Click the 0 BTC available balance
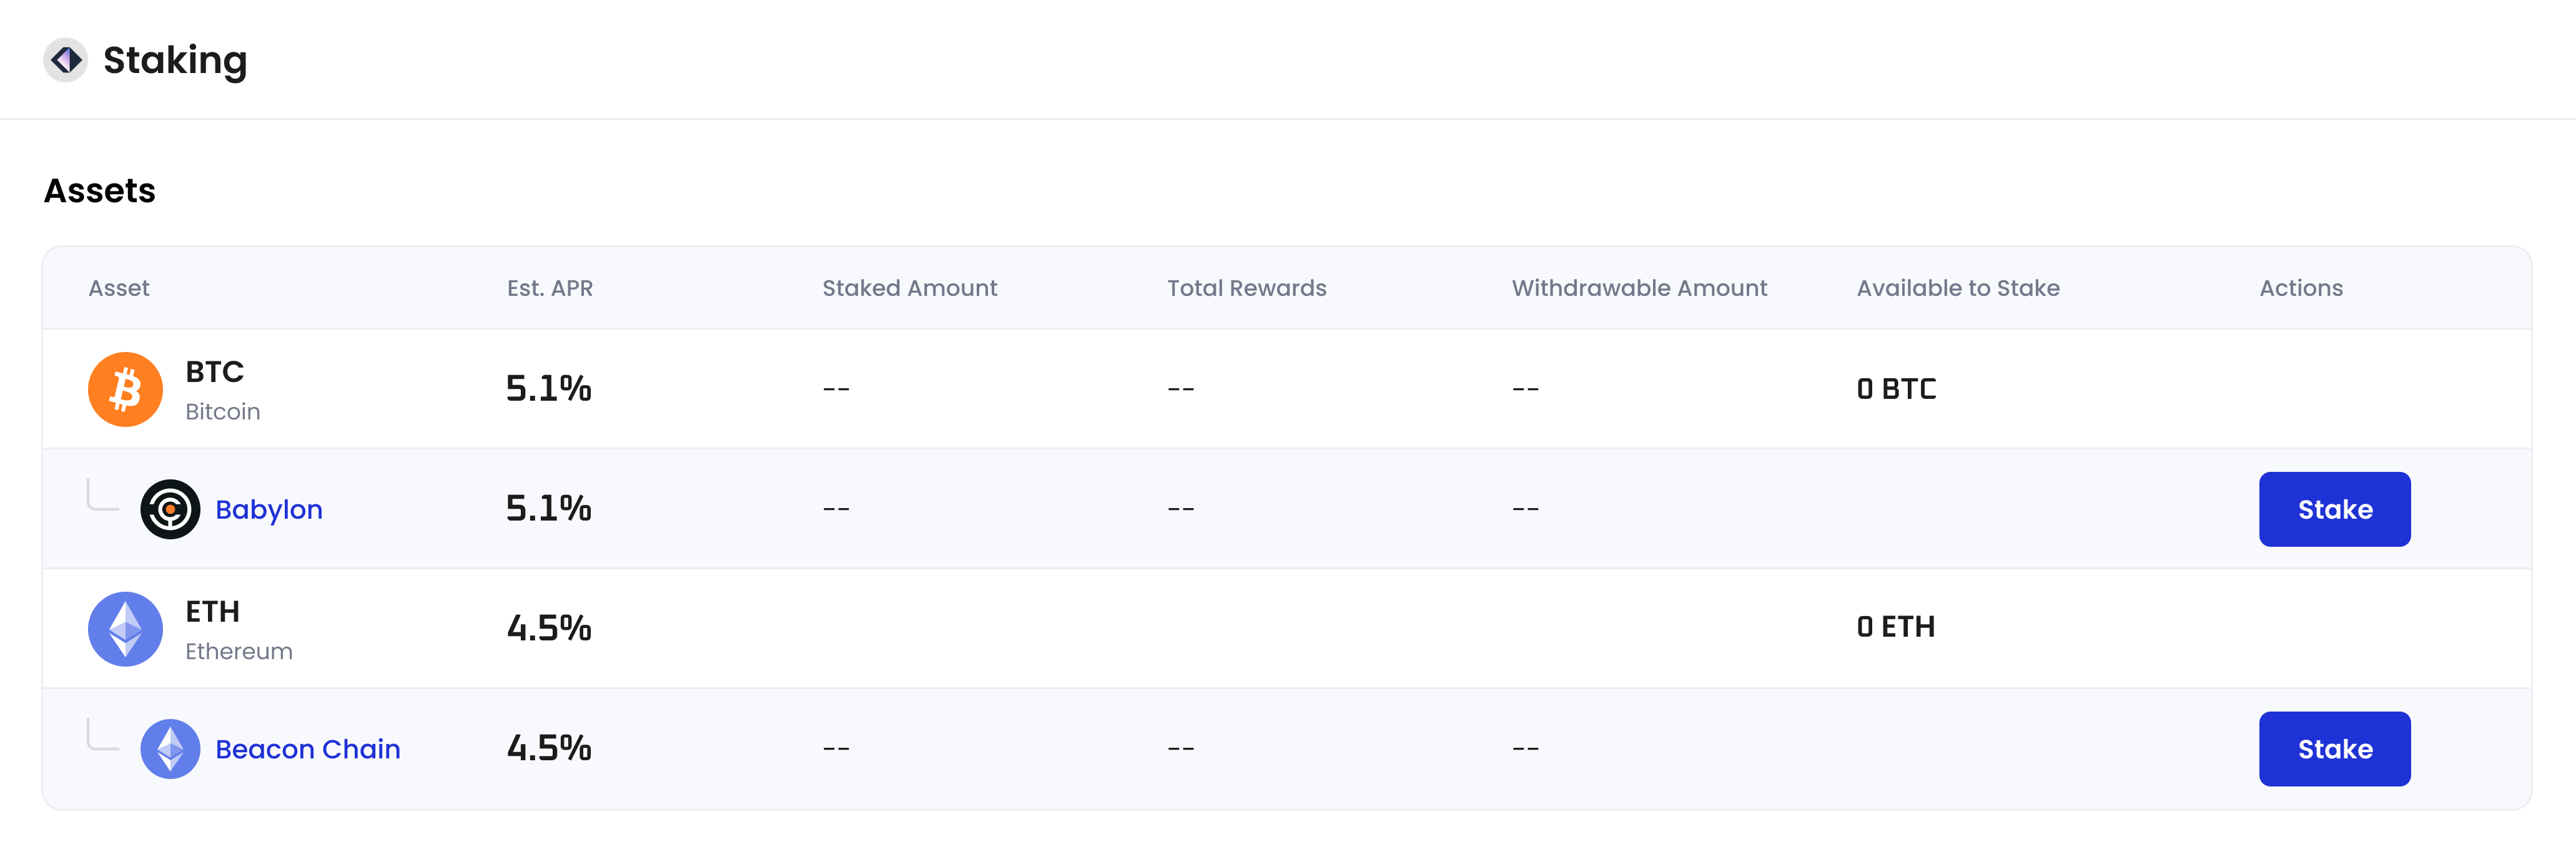 pyautogui.click(x=1895, y=388)
